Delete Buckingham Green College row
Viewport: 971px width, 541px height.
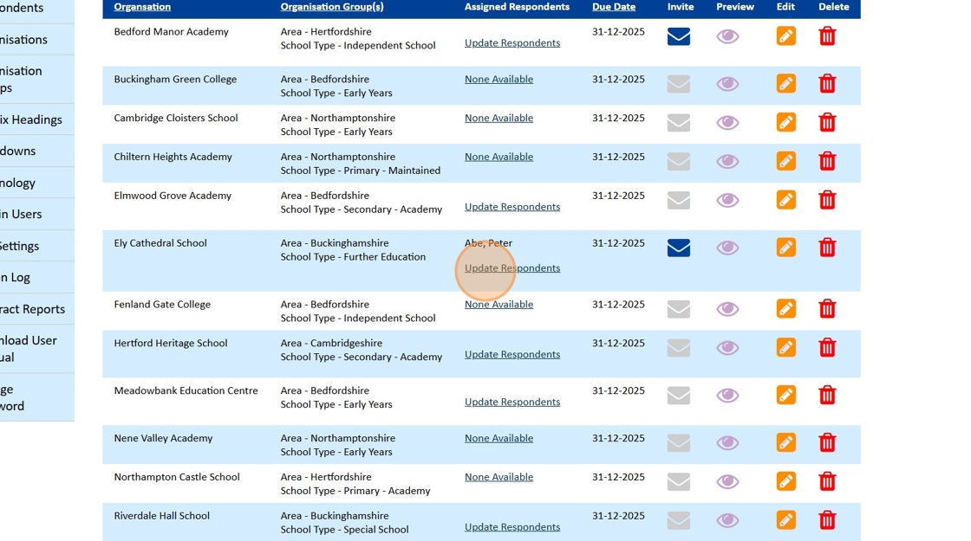tap(827, 83)
